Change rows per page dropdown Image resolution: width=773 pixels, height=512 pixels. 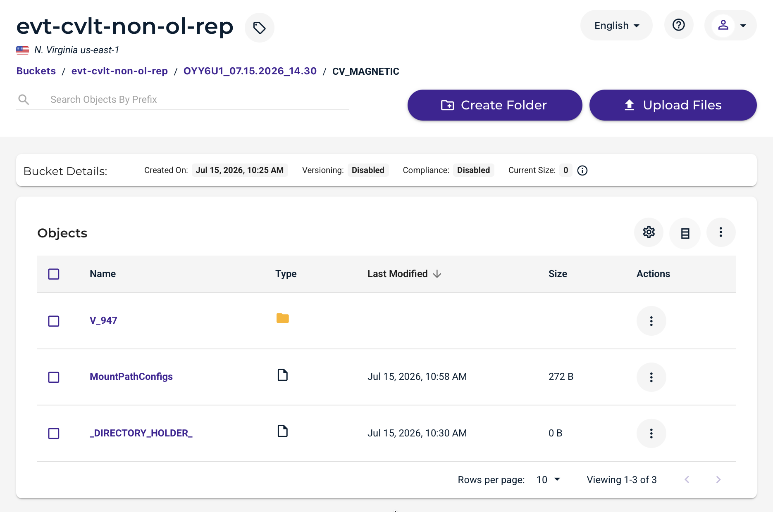click(548, 479)
